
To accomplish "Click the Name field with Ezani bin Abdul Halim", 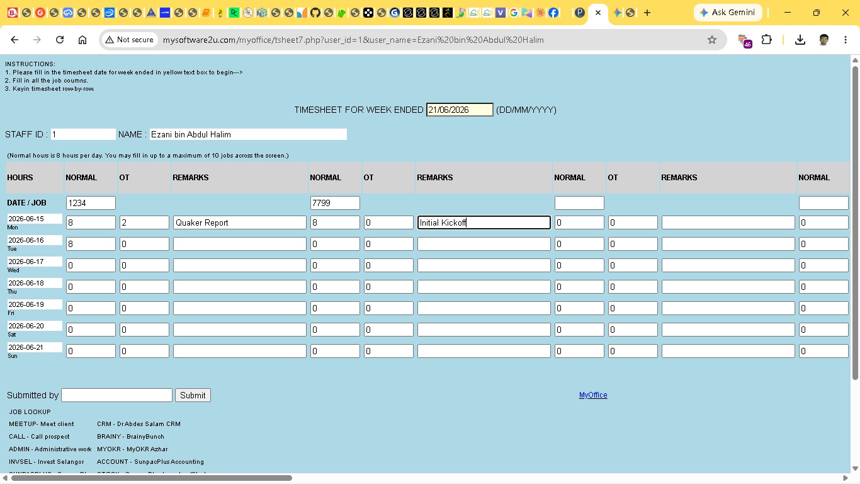I will [x=248, y=134].
